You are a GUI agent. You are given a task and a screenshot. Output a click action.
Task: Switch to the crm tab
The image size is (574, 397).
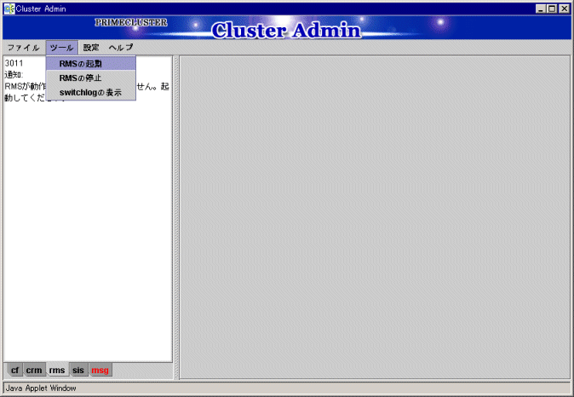point(34,371)
